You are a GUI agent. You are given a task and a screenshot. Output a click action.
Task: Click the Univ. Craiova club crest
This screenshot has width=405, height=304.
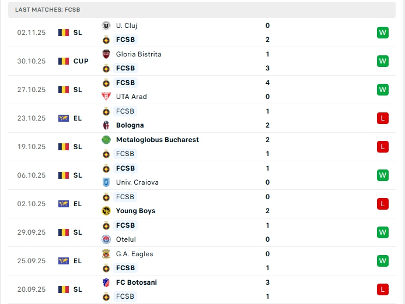pyautogui.click(x=106, y=182)
